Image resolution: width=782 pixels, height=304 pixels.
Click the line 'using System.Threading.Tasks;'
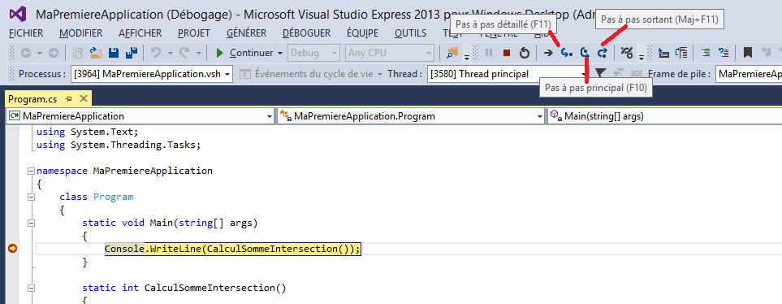tap(119, 145)
